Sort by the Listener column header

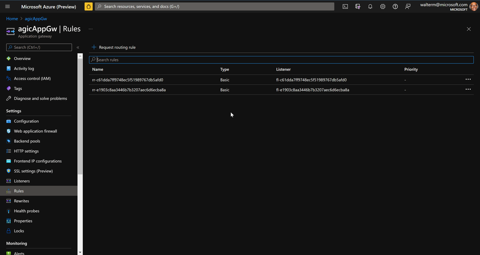[x=283, y=70]
